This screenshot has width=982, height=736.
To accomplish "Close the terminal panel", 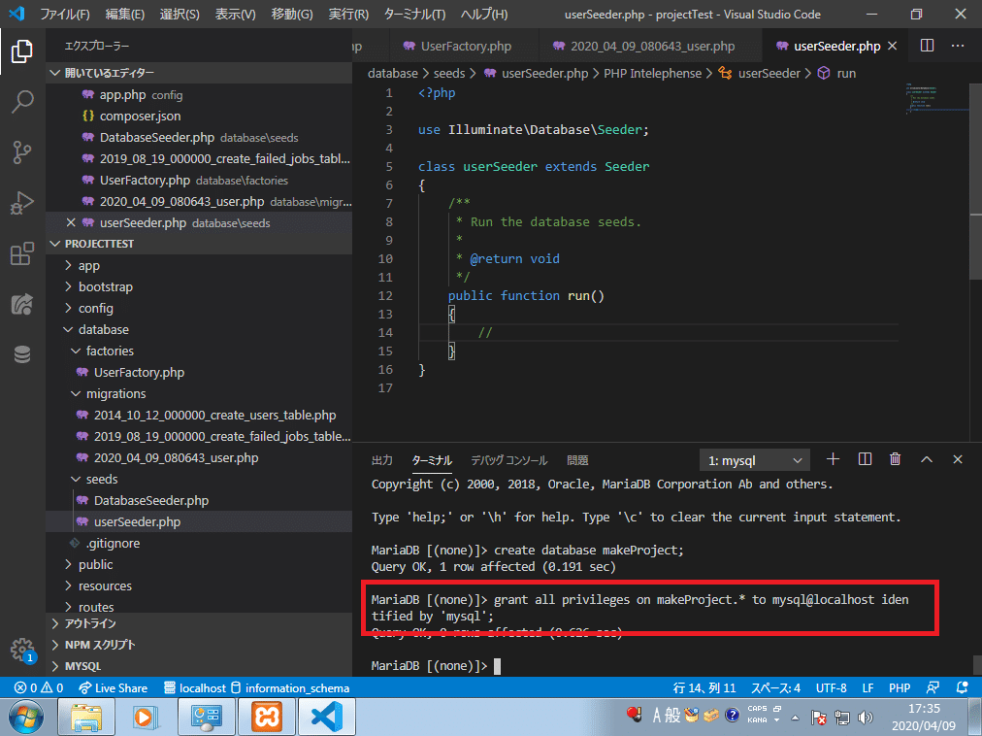I will 958,459.
